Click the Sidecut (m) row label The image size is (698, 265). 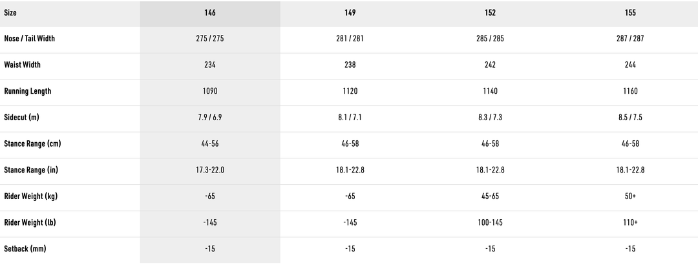click(x=23, y=118)
